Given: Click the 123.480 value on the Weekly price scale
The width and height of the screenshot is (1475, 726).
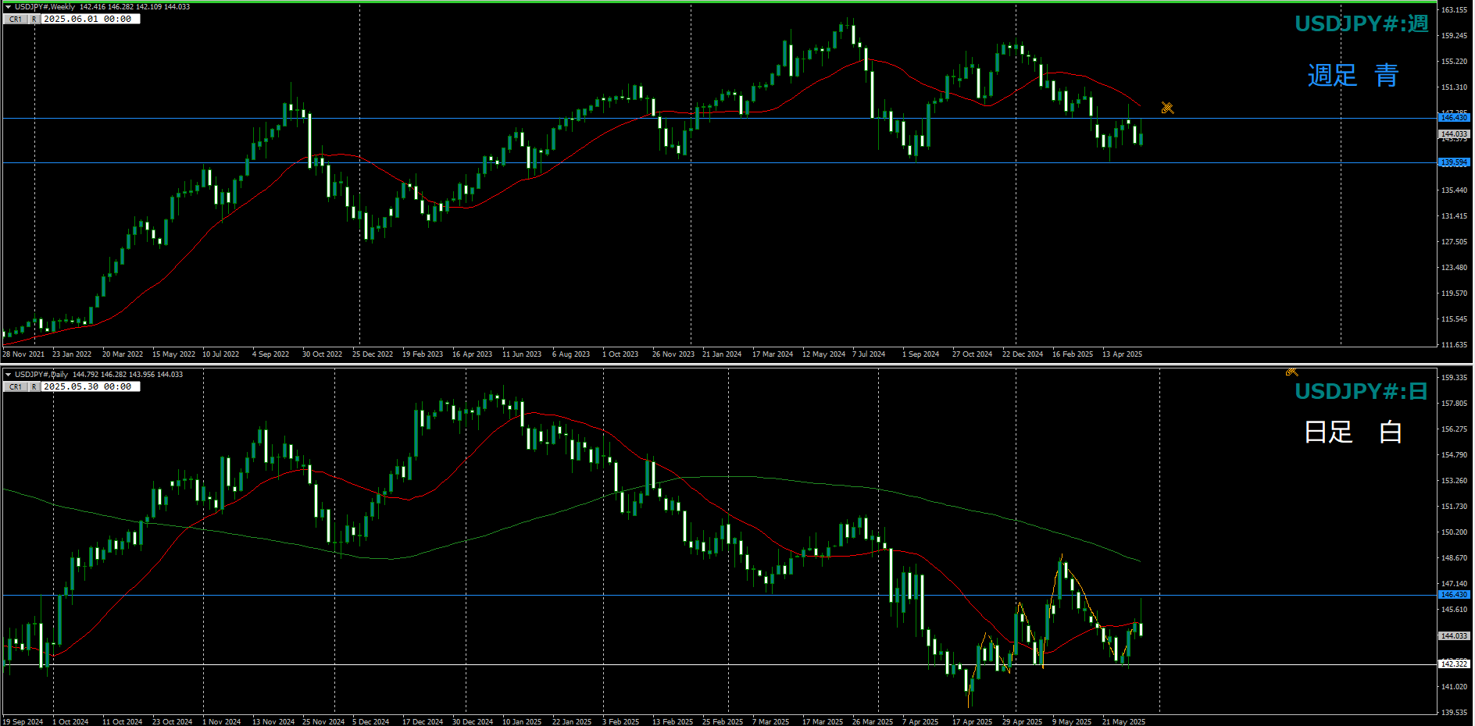Looking at the screenshot, I should pyautogui.click(x=1454, y=268).
